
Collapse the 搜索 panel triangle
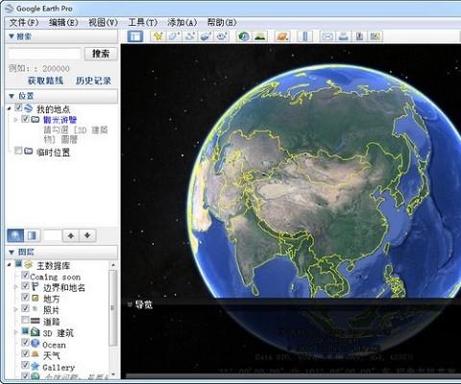pyautogui.click(x=12, y=36)
